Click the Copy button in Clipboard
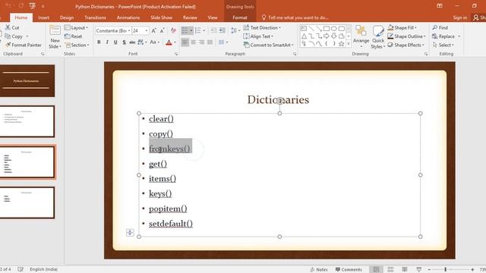This screenshot has width=486, height=273. pos(14,36)
